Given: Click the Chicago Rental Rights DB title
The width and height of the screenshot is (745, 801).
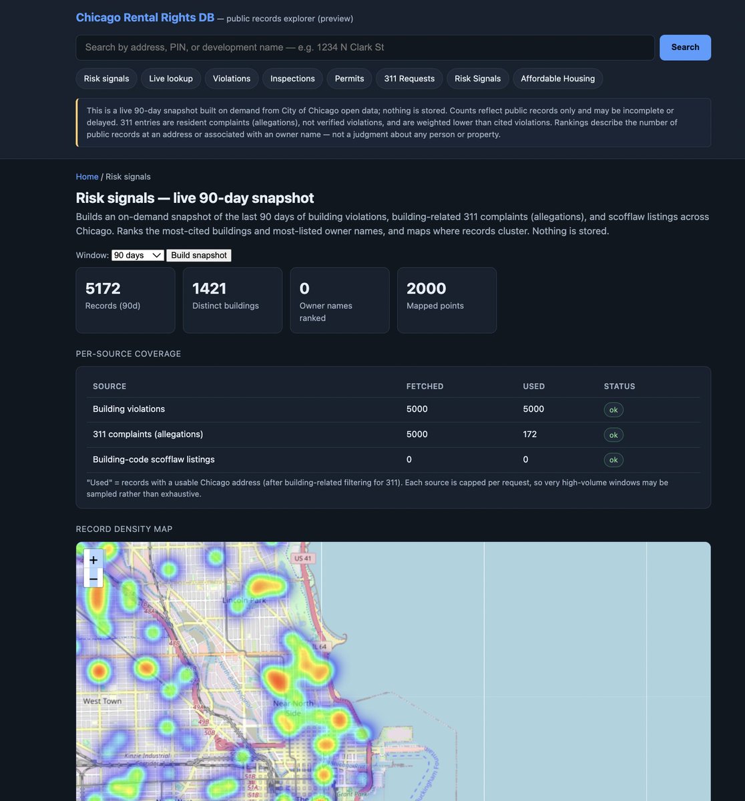Looking at the screenshot, I should [145, 17].
